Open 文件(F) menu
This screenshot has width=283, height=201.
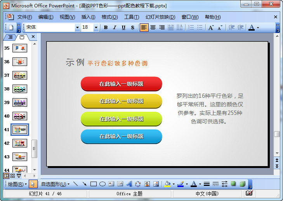tap(24, 17)
